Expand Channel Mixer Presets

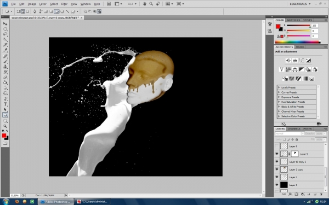(279, 112)
